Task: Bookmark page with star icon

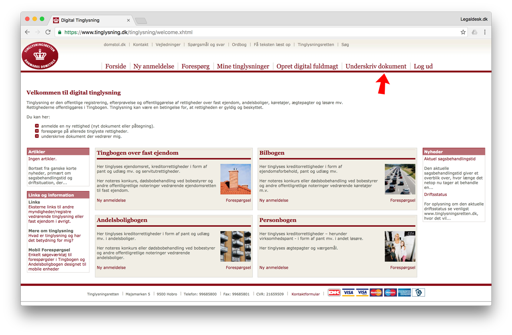Action: [x=463, y=32]
